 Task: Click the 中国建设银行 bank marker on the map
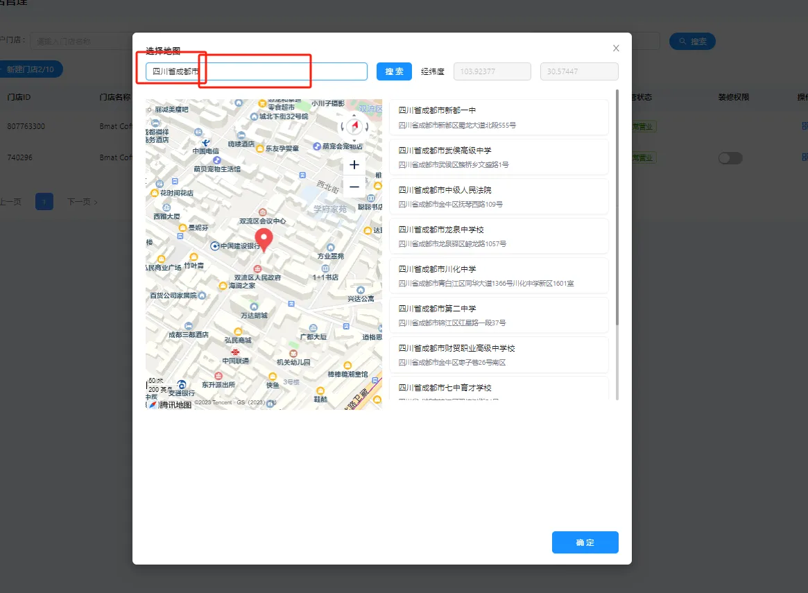tap(214, 246)
